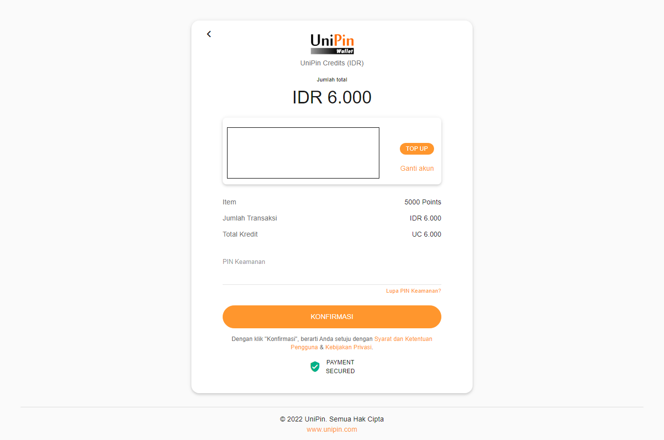Click the UniPin Wallet logo

332,44
